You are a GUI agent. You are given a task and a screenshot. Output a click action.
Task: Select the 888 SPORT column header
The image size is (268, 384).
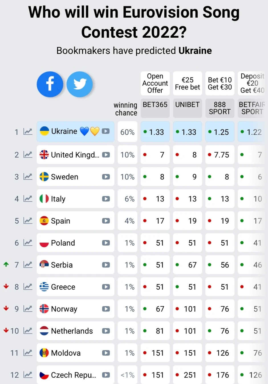coord(220,108)
